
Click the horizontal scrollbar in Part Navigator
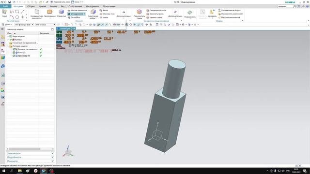25,149
